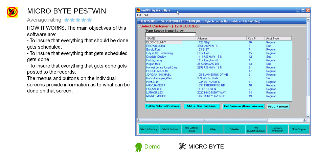Click Find Customer (Name Unknown) button
318x162 pixels.
[243, 106]
